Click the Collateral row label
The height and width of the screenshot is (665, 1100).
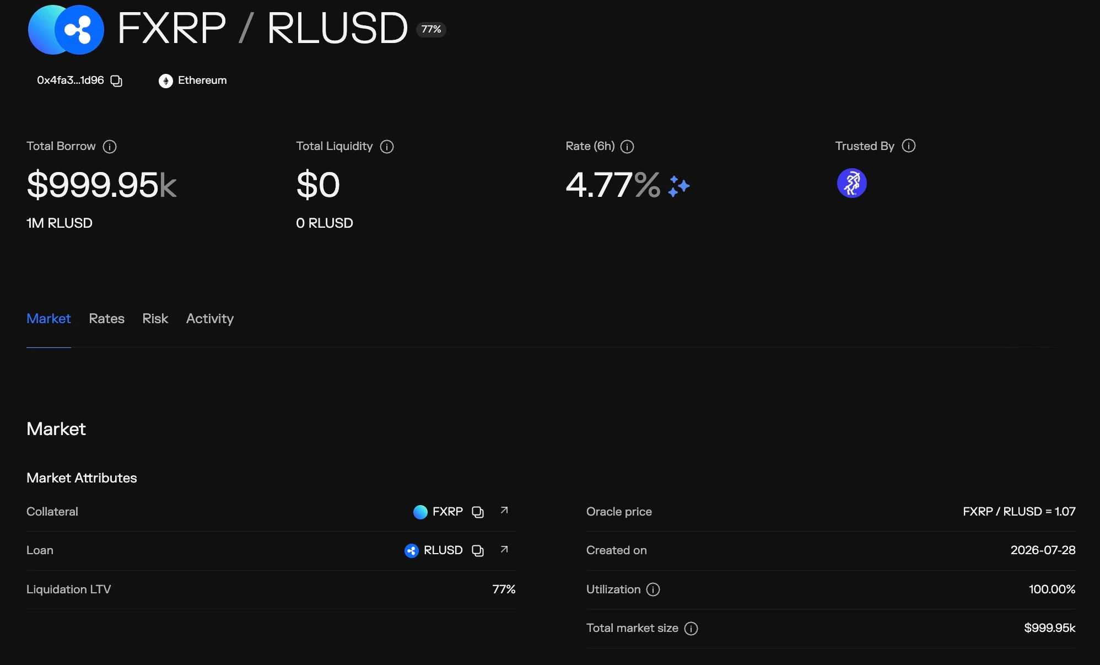click(x=52, y=512)
